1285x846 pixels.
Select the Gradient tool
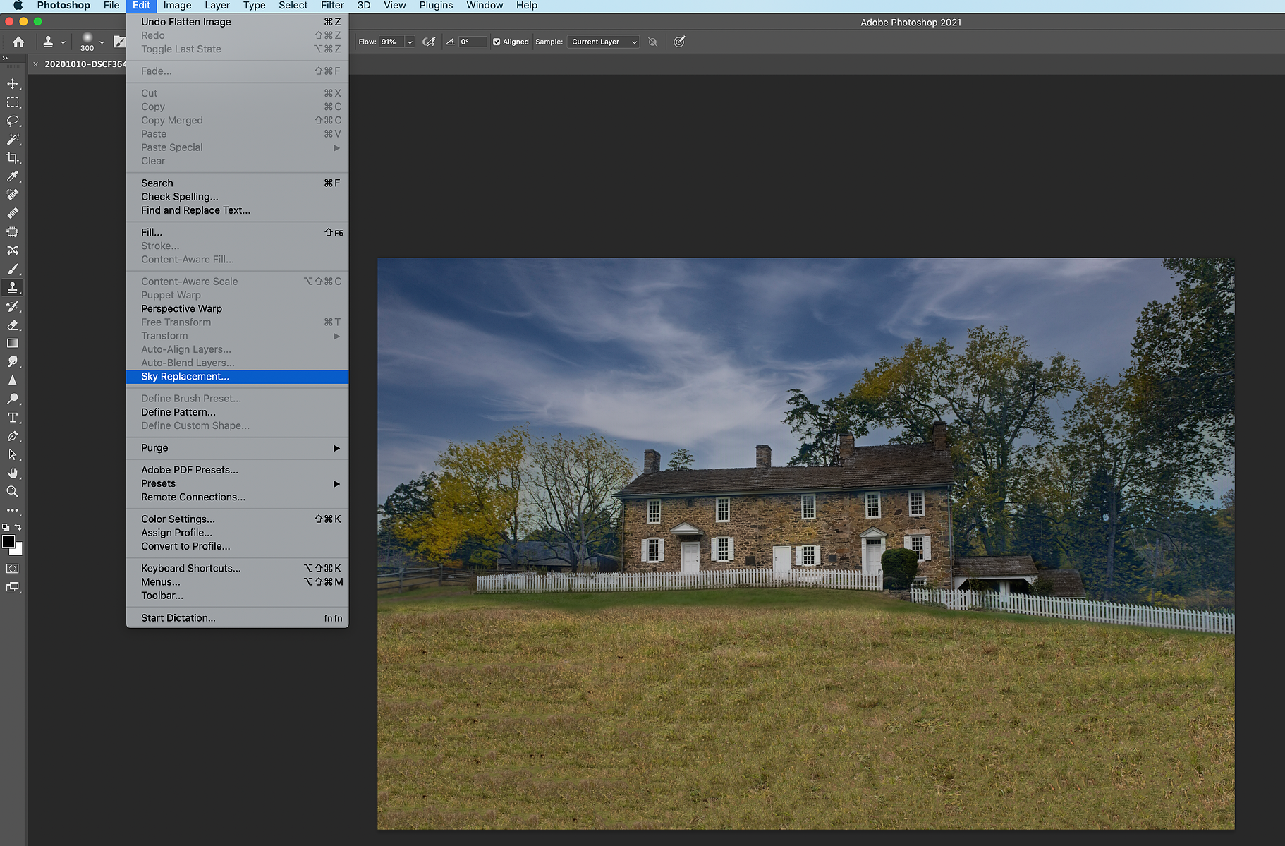coord(13,343)
